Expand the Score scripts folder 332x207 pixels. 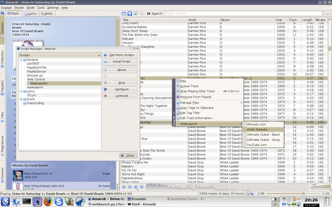point(21,99)
